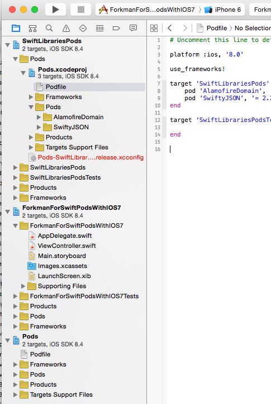Image resolution: width=271 pixels, height=404 pixels.
Task: Click the green minimize window button
Action: 35,10
